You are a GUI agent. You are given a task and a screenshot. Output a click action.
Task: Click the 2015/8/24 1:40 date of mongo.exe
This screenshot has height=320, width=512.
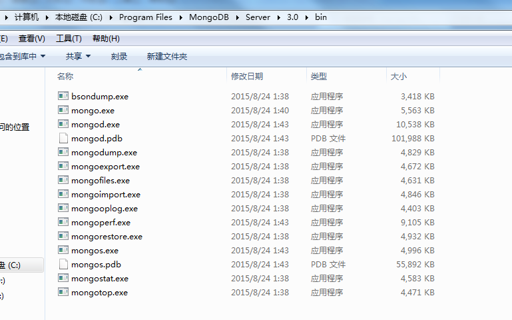click(x=260, y=111)
